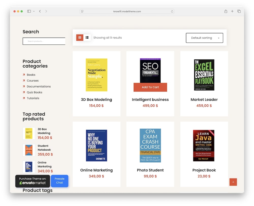254x206 pixels.
Task: Open the Books category
Action: [31, 75]
